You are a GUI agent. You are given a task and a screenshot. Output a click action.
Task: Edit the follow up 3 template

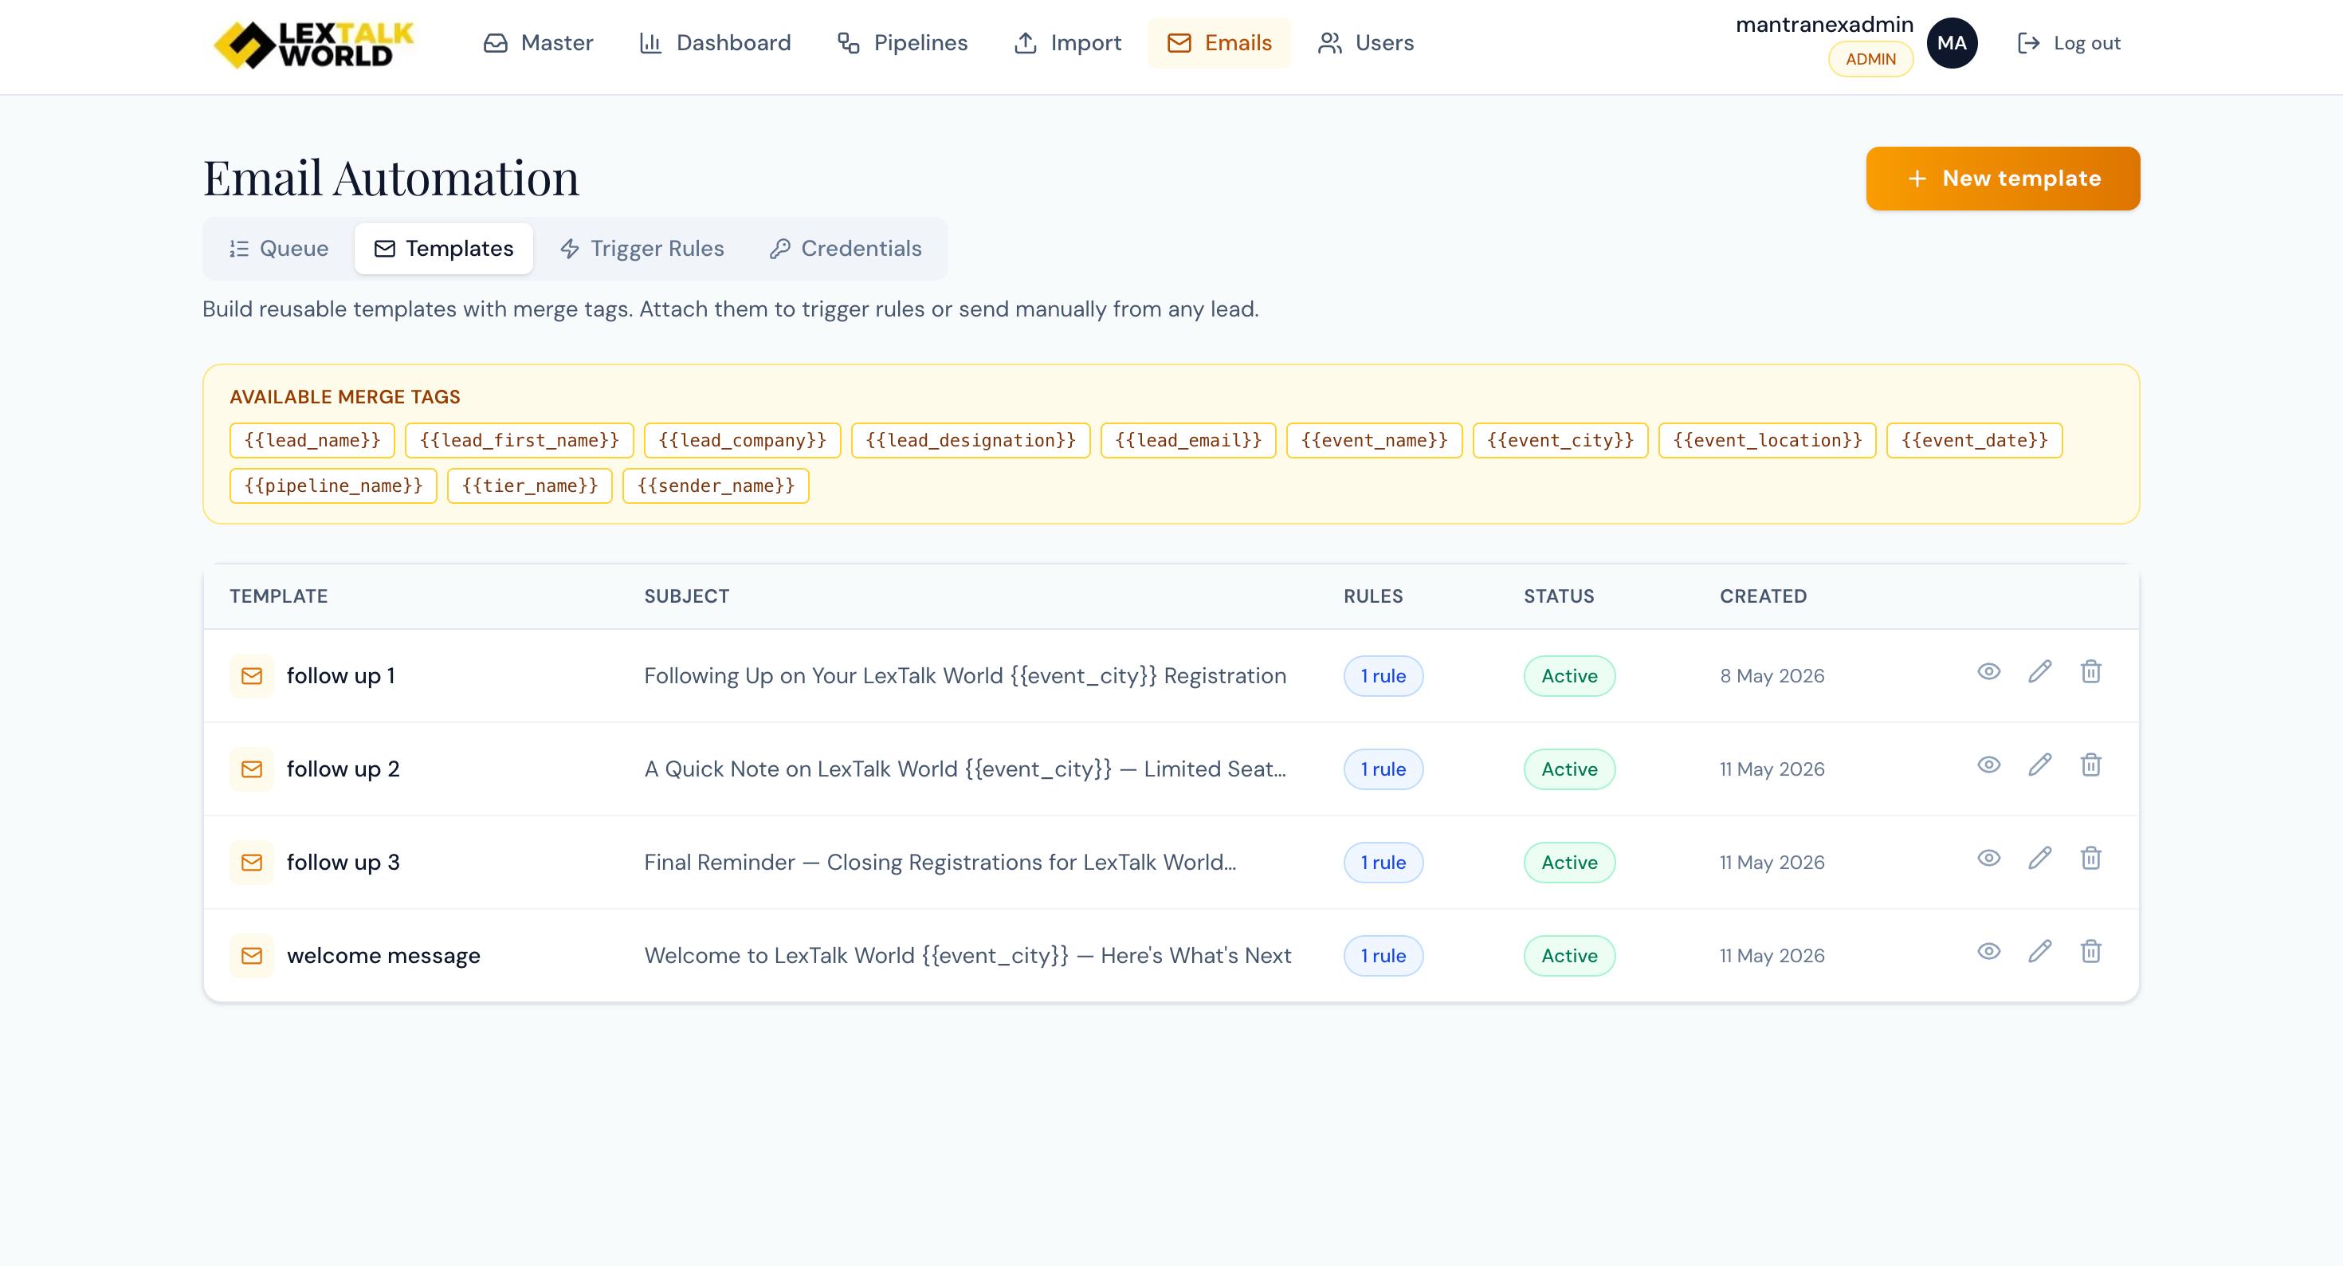(2040, 859)
